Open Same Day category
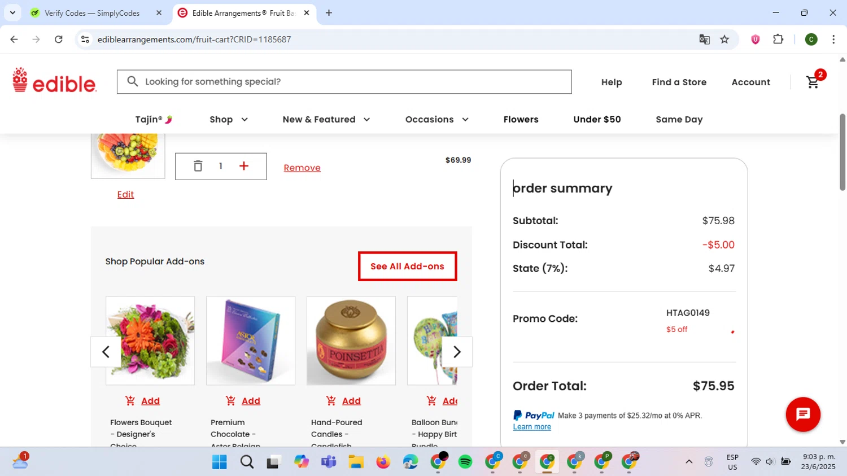The height and width of the screenshot is (476, 847). click(679, 120)
